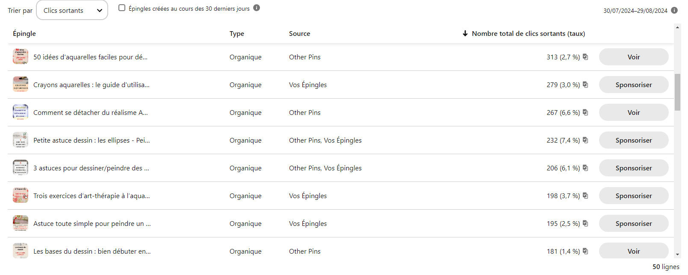Click copy icon next to 279 (3,0 %)
The image size is (688, 275).
click(585, 85)
